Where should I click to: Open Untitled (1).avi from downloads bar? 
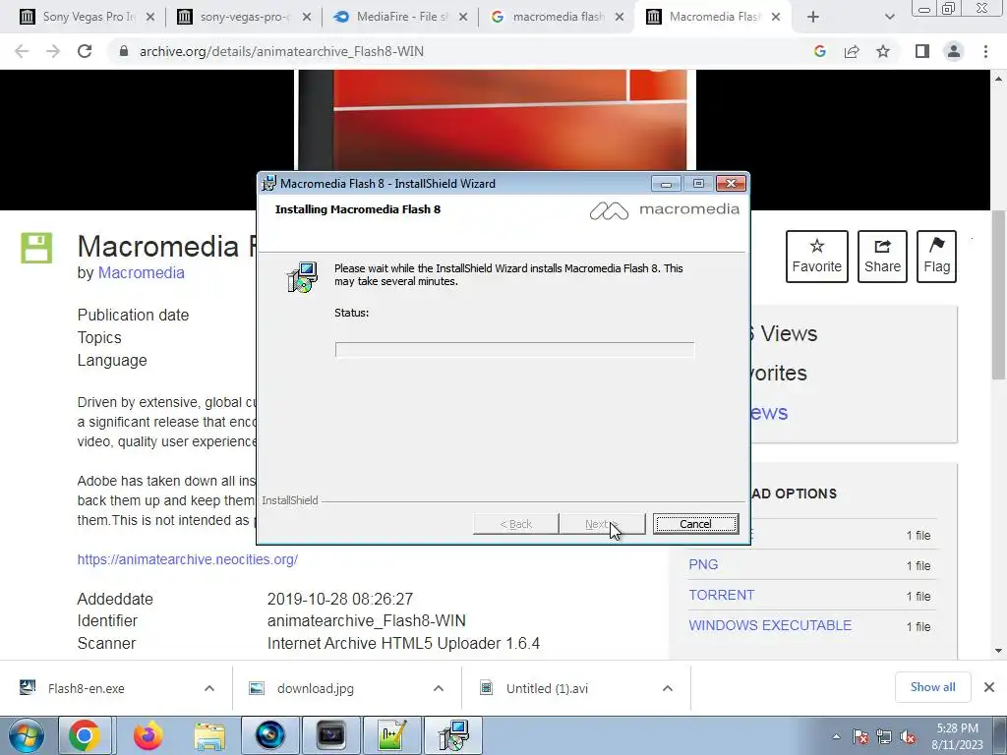547,688
